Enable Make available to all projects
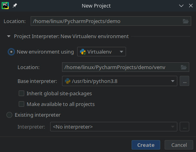The height and width of the screenshot is (152, 196). point(21,104)
